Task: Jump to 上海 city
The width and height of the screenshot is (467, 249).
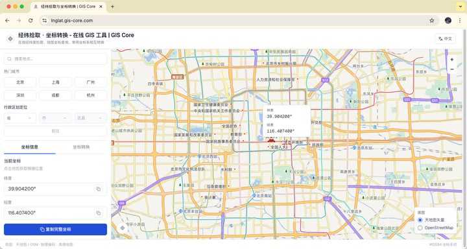Action: coord(55,82)
